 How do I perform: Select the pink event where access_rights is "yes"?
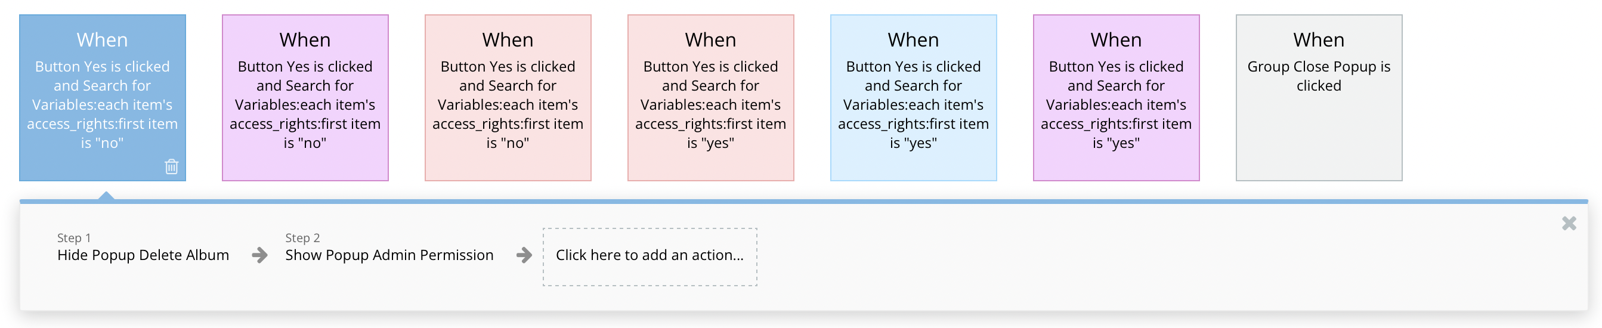711,104
